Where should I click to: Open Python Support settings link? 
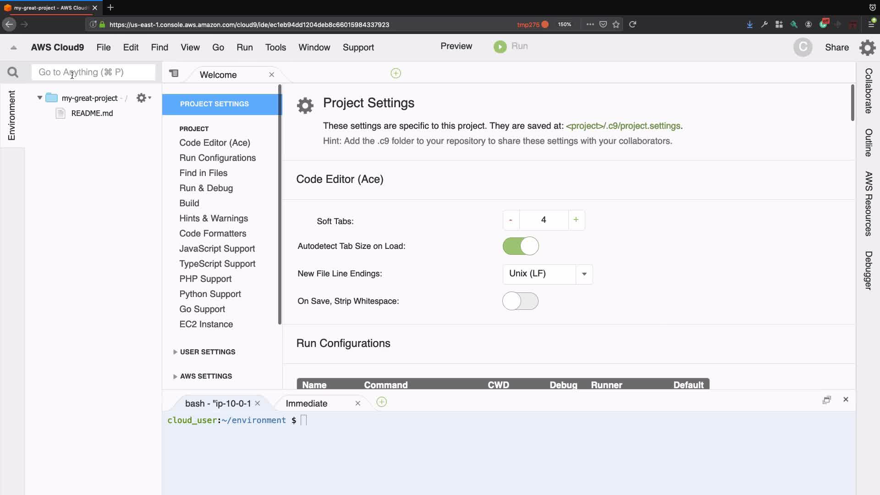pyautogui.click(x=210, y=294)
